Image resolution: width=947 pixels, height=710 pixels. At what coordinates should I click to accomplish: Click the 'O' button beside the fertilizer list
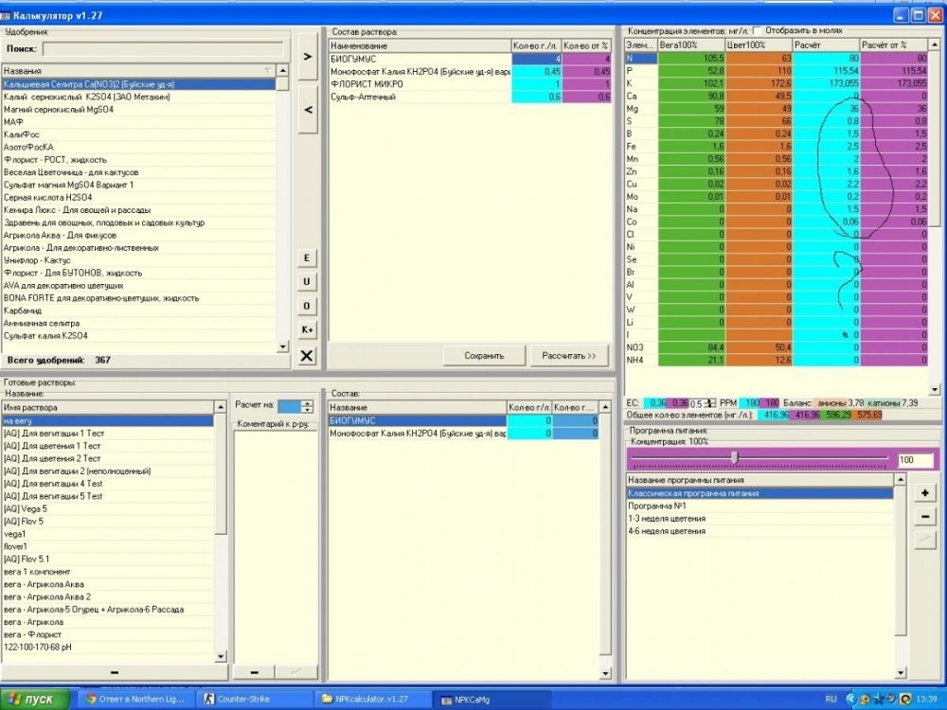tap(307, 306)
